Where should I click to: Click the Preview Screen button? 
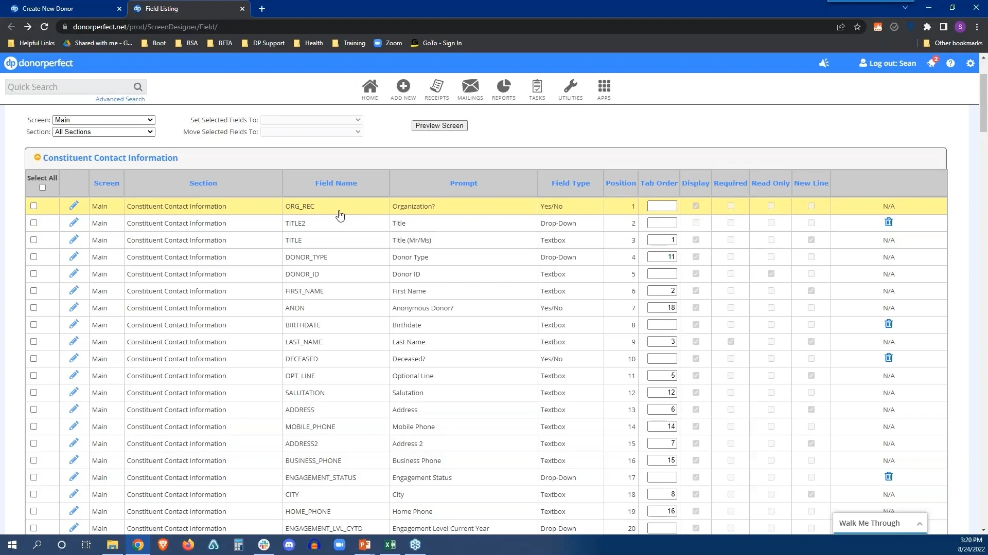point(439,125)
